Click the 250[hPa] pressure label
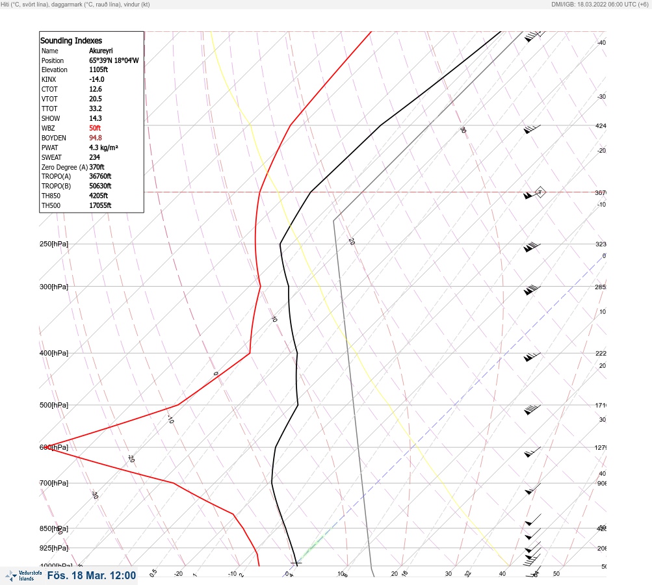 click(54, 244)
